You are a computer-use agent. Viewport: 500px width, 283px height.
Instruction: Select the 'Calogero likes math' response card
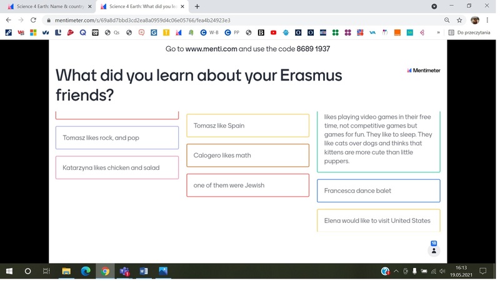247,156
